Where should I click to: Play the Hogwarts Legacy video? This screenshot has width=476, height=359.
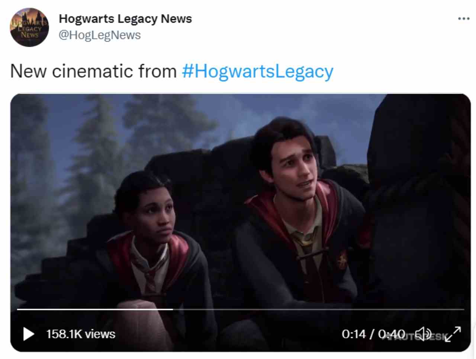click(x=29, y=334)
